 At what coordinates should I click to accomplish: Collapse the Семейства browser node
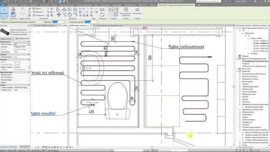pyautogui.click(x=237, y=71)
